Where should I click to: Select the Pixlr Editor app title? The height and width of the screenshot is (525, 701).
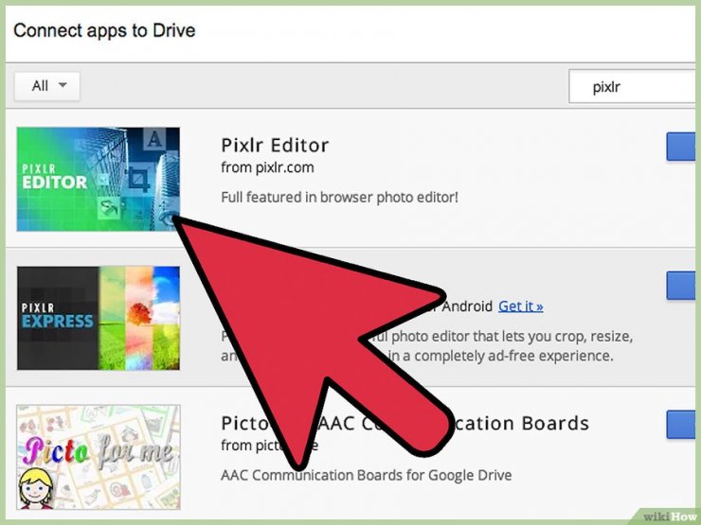click(x=275, y=146)
